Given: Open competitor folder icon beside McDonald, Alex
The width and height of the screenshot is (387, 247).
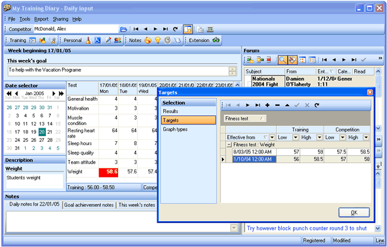Looking at the screenshot, I should (x=123, y=30).
